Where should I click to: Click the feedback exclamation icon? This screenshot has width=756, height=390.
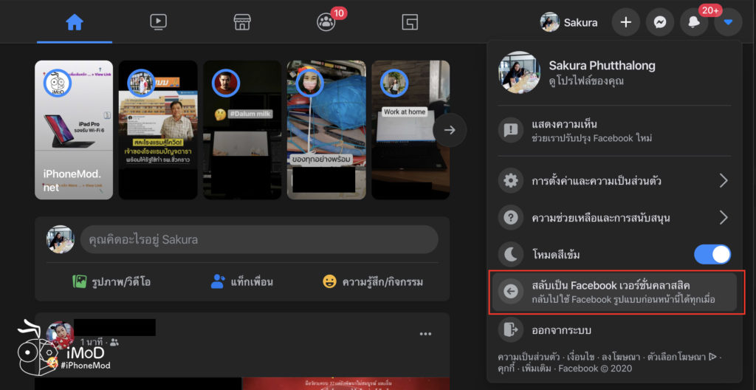[x=510, y=130]
